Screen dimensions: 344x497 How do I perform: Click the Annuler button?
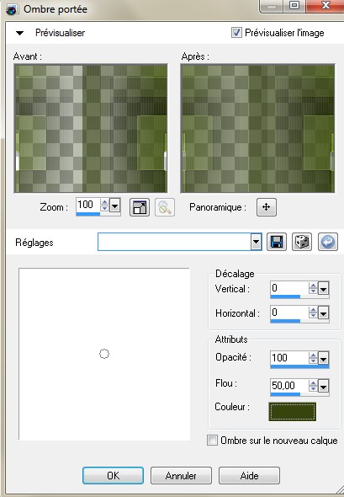(x=181, y=475)
